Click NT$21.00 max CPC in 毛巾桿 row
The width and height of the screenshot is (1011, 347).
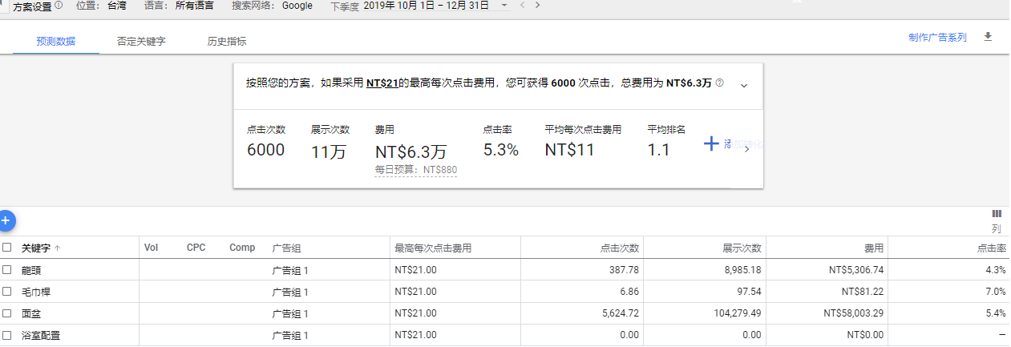point(416,292)
